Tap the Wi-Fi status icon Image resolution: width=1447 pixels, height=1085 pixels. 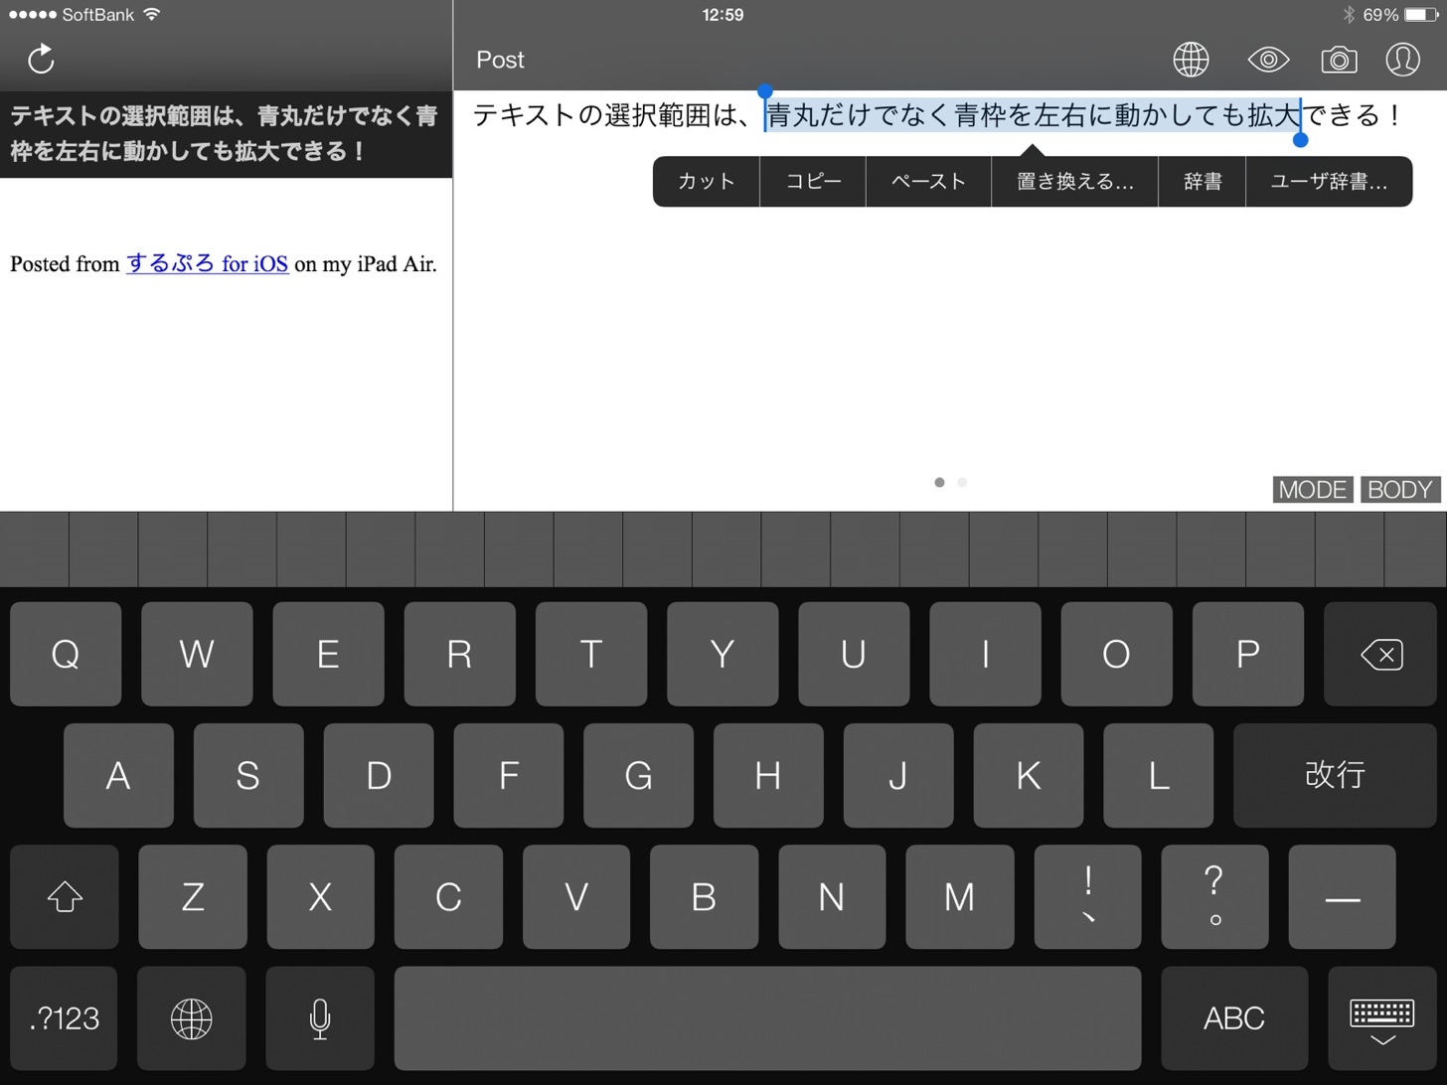tap(151, 15)
